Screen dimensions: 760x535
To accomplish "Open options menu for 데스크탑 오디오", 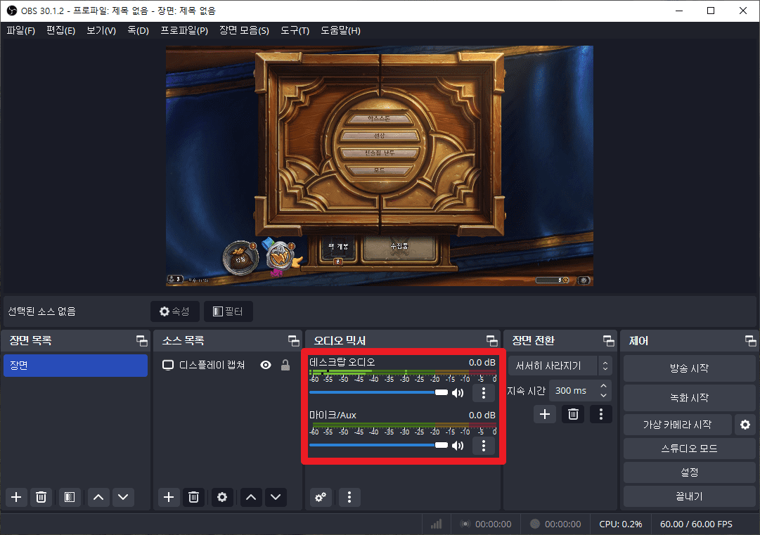I will tap(483, 393).
